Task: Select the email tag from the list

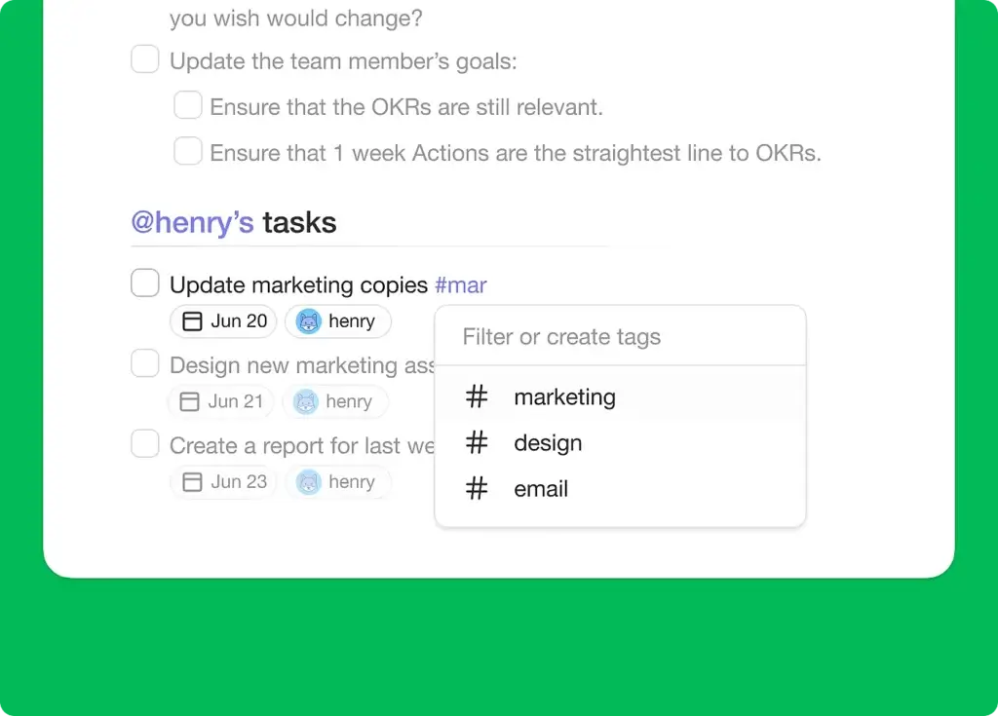Action: tap(541, 488)
